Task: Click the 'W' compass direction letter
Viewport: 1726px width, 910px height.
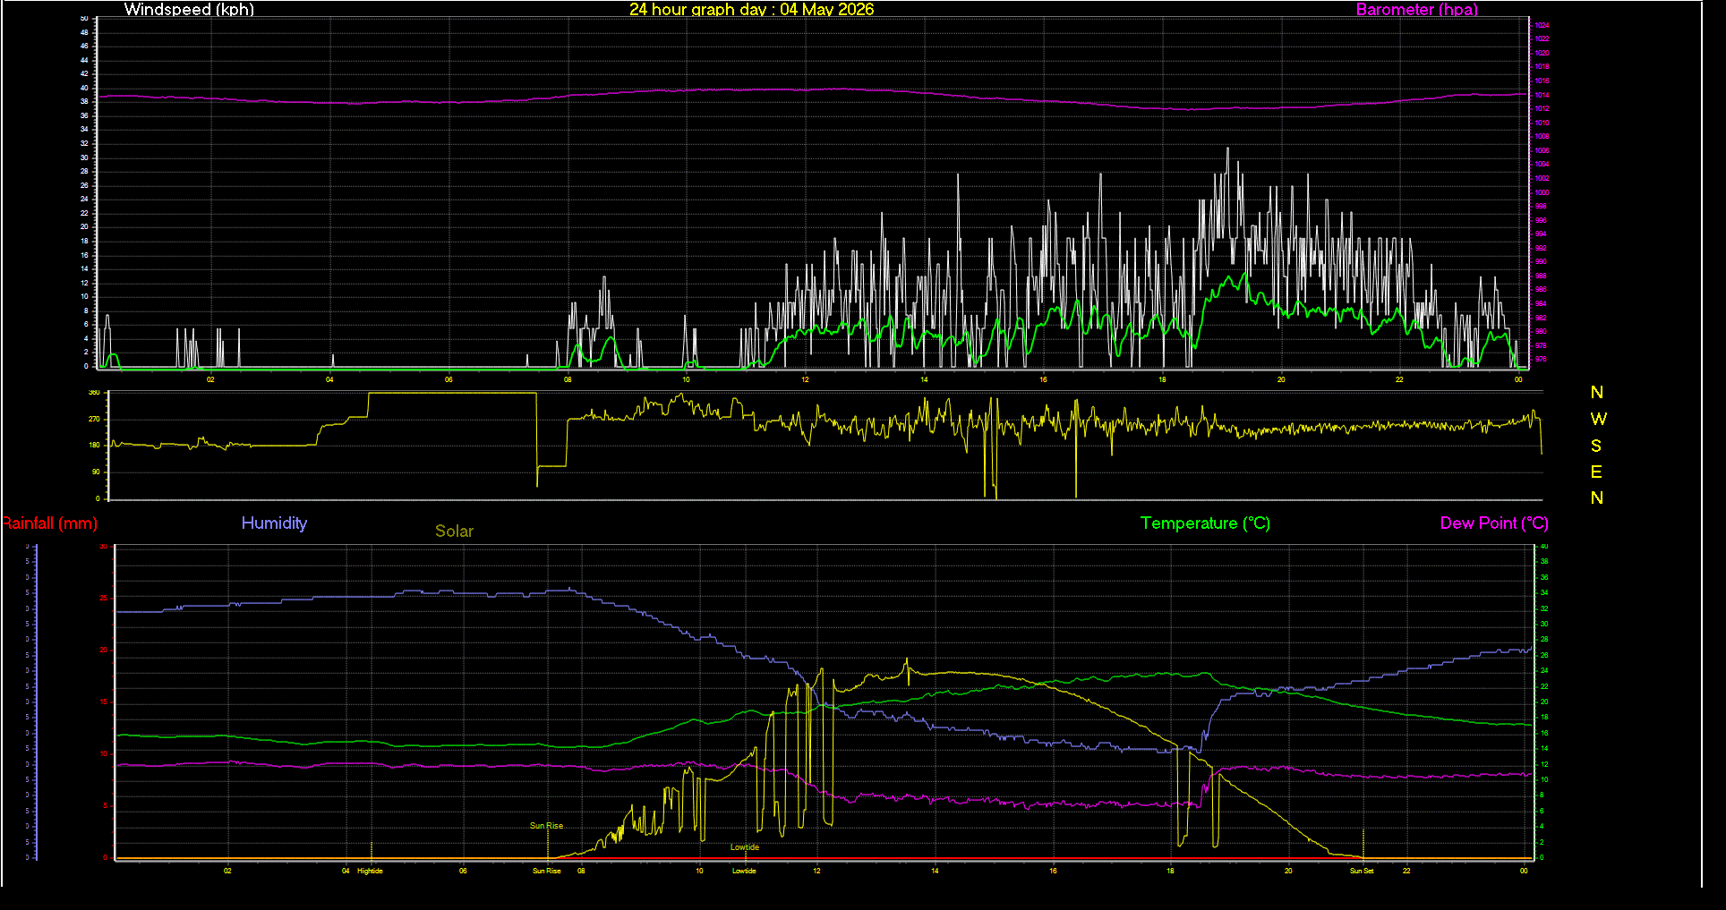Action: tap(1599, 419)
